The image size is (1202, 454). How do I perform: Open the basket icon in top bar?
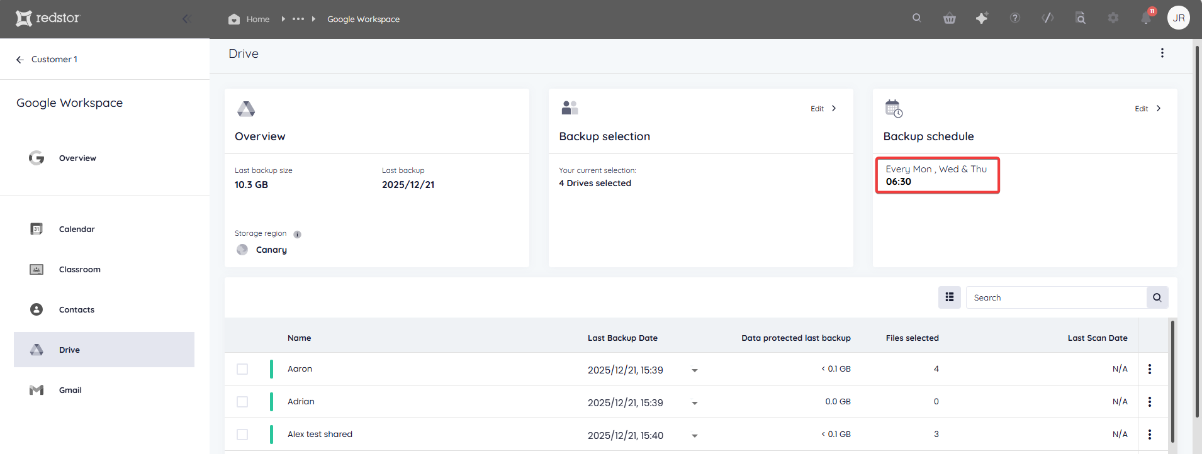click(950, 18)
